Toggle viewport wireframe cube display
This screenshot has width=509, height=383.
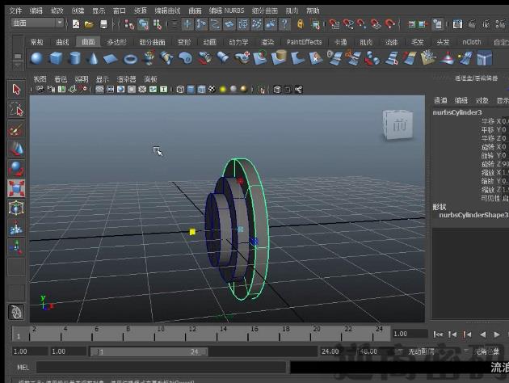(x=180, y=89)
